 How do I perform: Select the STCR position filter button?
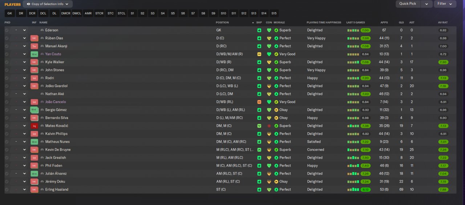(99, 13)
